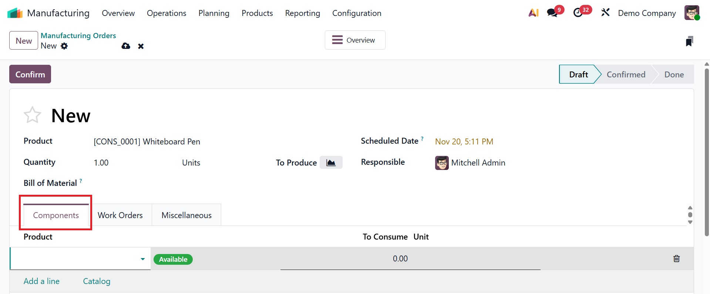Click the Add a line link
Image resolution: width=710 pixels, height=294 pixels.
point(41,281)
